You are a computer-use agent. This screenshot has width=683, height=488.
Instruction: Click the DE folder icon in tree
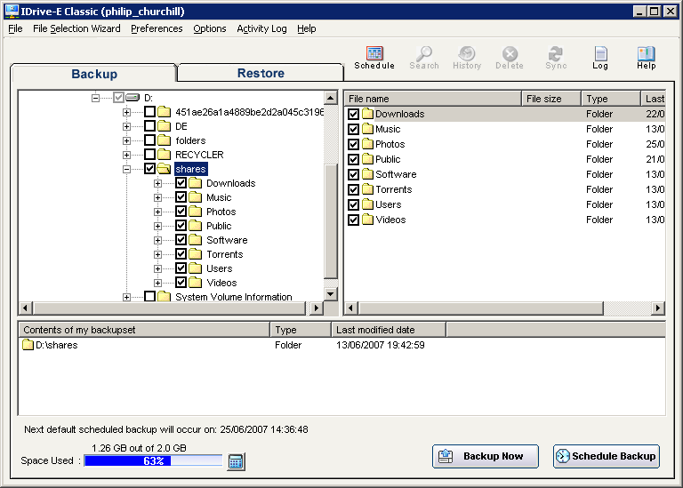164,126
